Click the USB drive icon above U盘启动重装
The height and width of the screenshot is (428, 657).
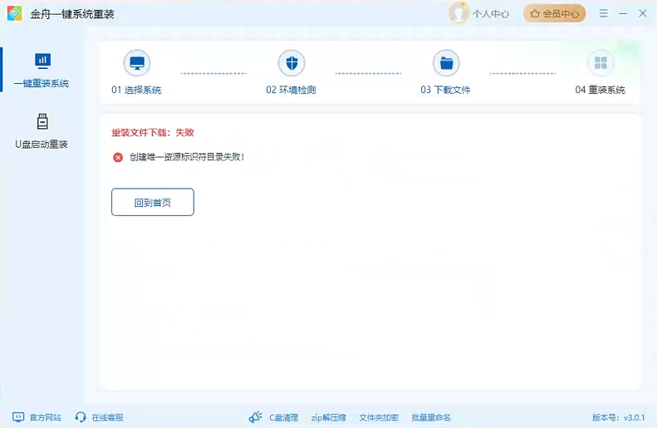[x=42, y=121]
